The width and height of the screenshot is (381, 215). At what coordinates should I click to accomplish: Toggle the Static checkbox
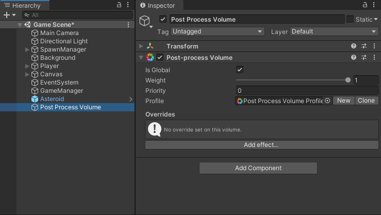click(x=350, y=19)
